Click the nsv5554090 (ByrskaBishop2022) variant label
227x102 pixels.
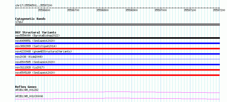point(37,35)
